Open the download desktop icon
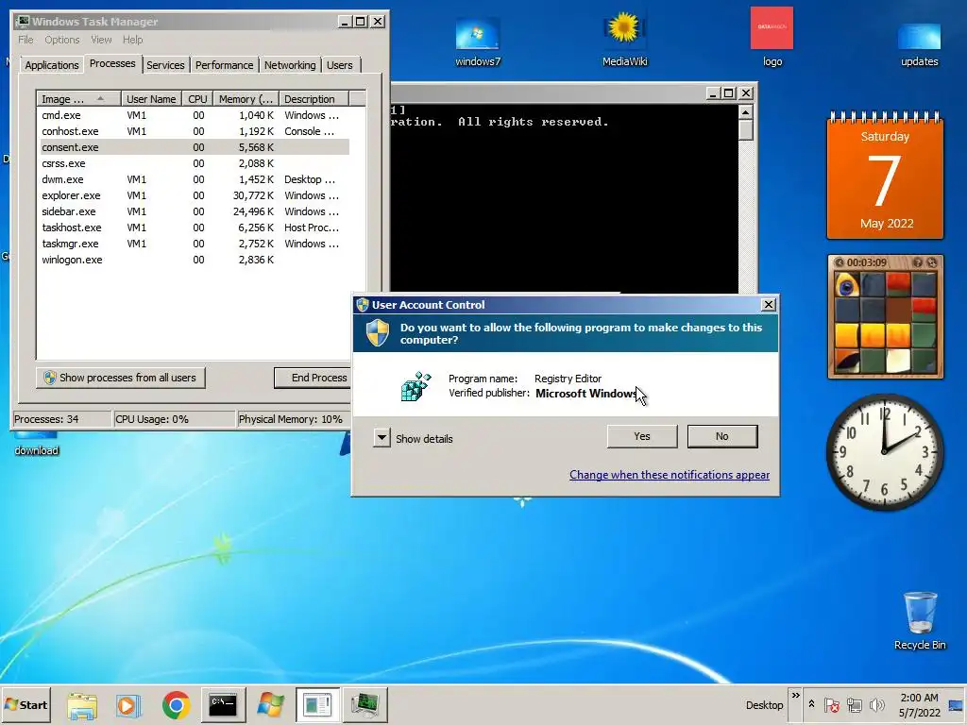This screenshot has width=967, height=725. 37,445
